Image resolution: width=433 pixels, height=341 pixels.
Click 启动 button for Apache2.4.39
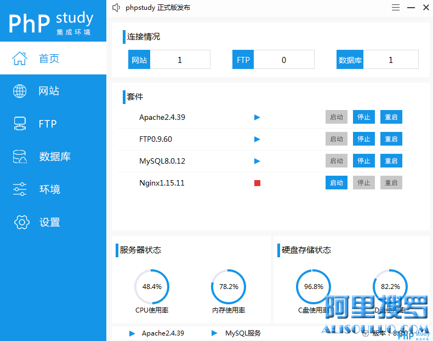click(x=337, y=117)
